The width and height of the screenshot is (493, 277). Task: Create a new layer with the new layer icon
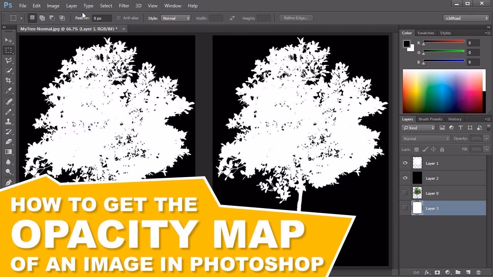pos(468,272)
